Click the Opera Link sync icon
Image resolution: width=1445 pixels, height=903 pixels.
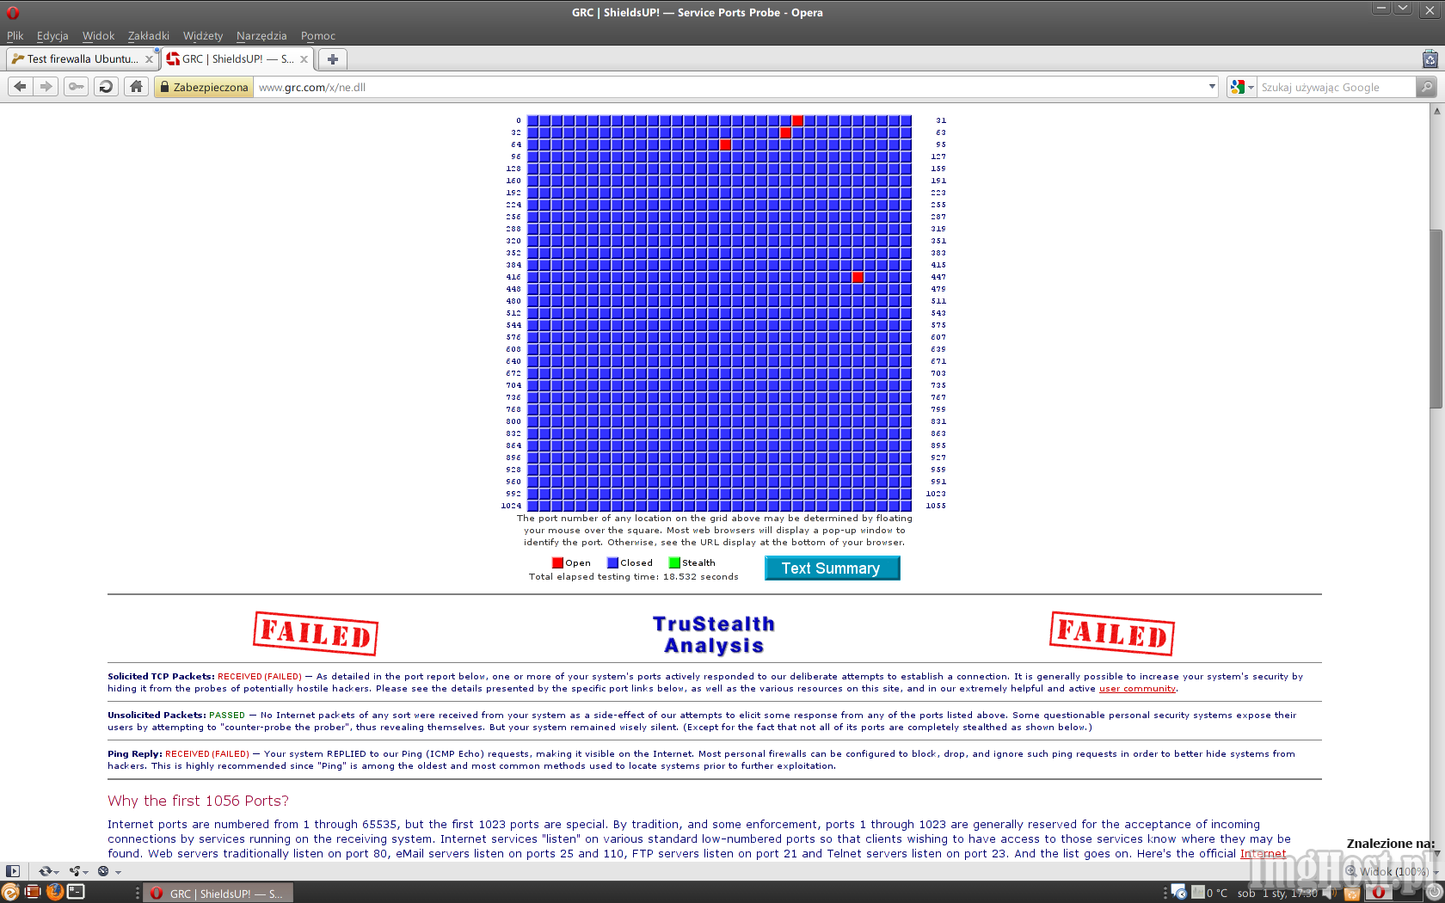pyautogui.click(x=45, y=871)
